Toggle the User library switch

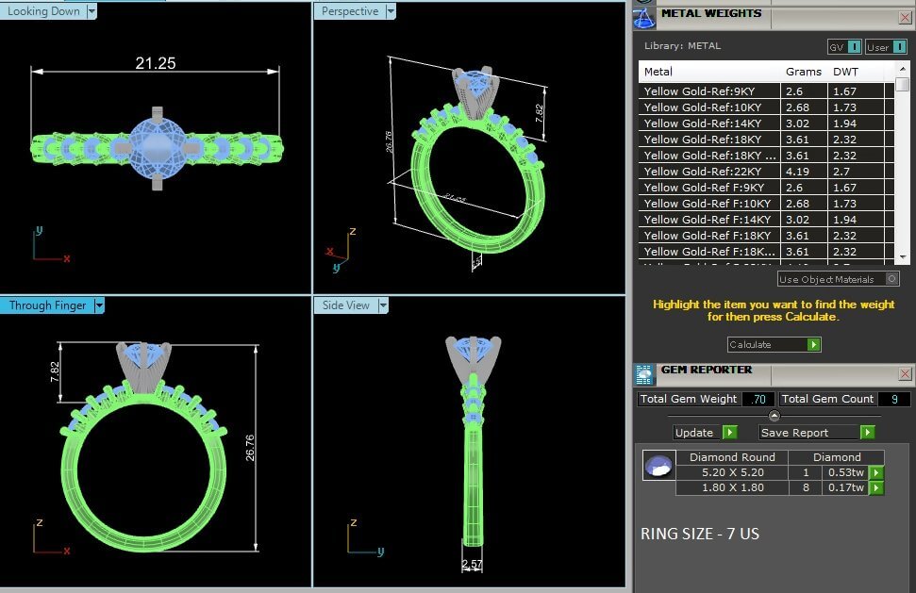tap(900, 47)
